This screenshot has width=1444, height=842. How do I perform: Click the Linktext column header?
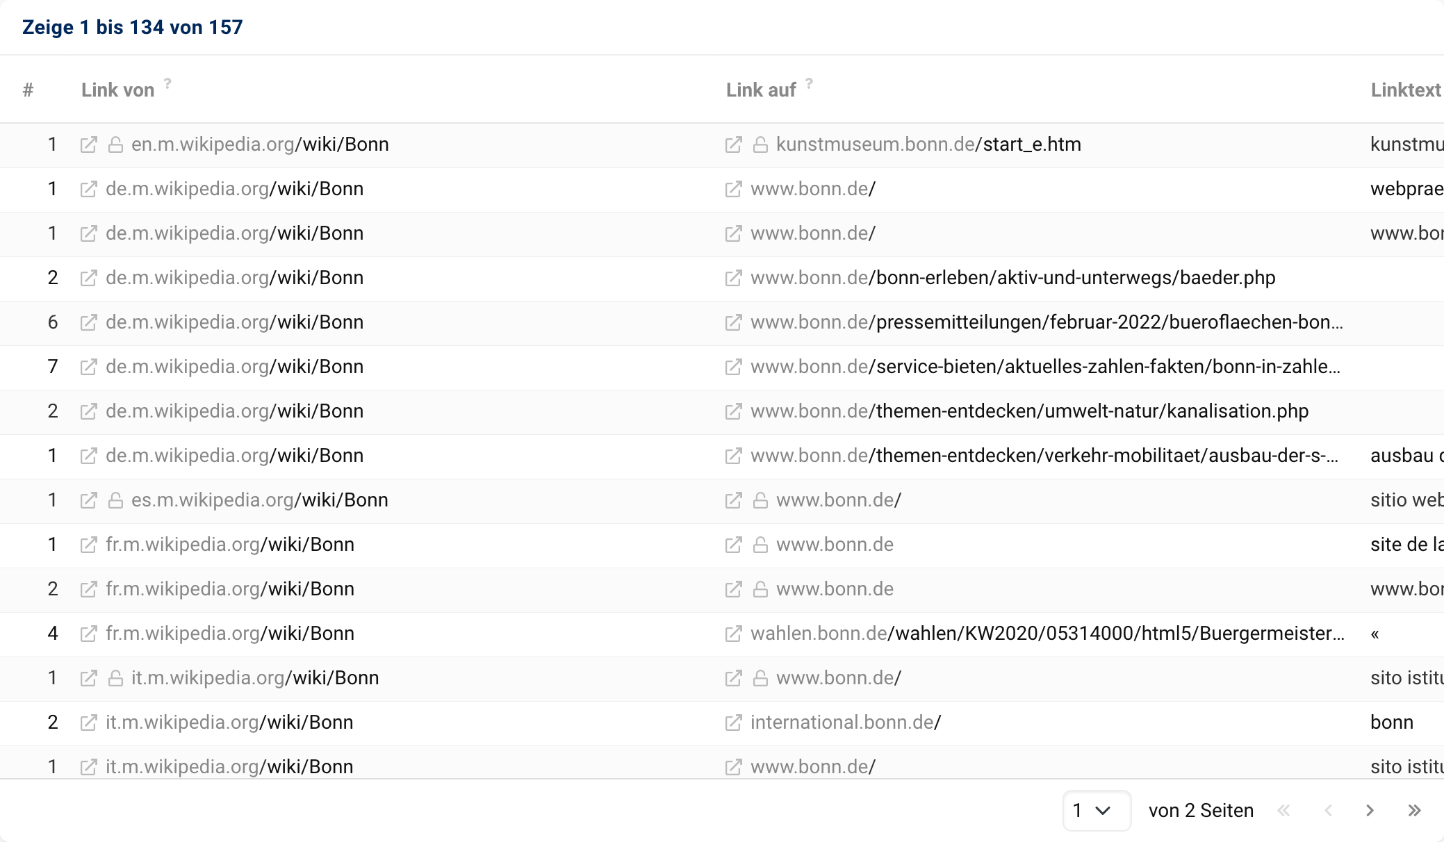(1405, 90)
